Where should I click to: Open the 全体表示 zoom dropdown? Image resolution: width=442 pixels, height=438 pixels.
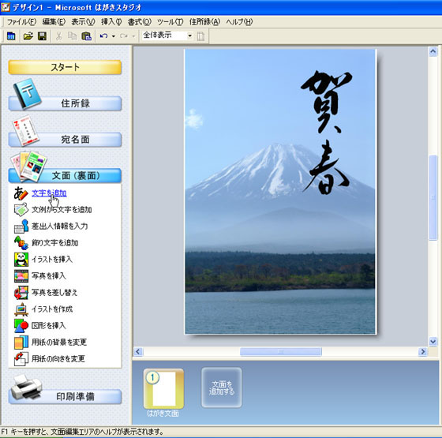tap(189, 36)
